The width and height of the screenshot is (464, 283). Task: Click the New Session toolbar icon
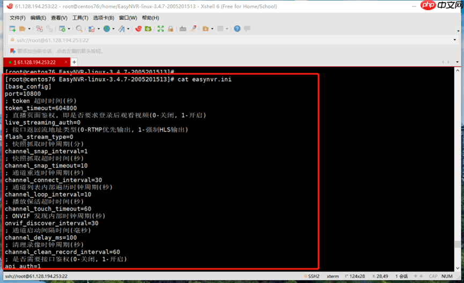pos(12,29)
